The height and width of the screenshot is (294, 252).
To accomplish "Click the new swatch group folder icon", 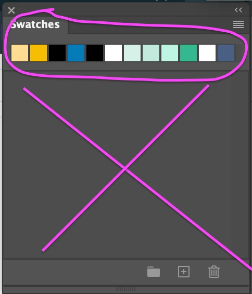I will 154,272.
